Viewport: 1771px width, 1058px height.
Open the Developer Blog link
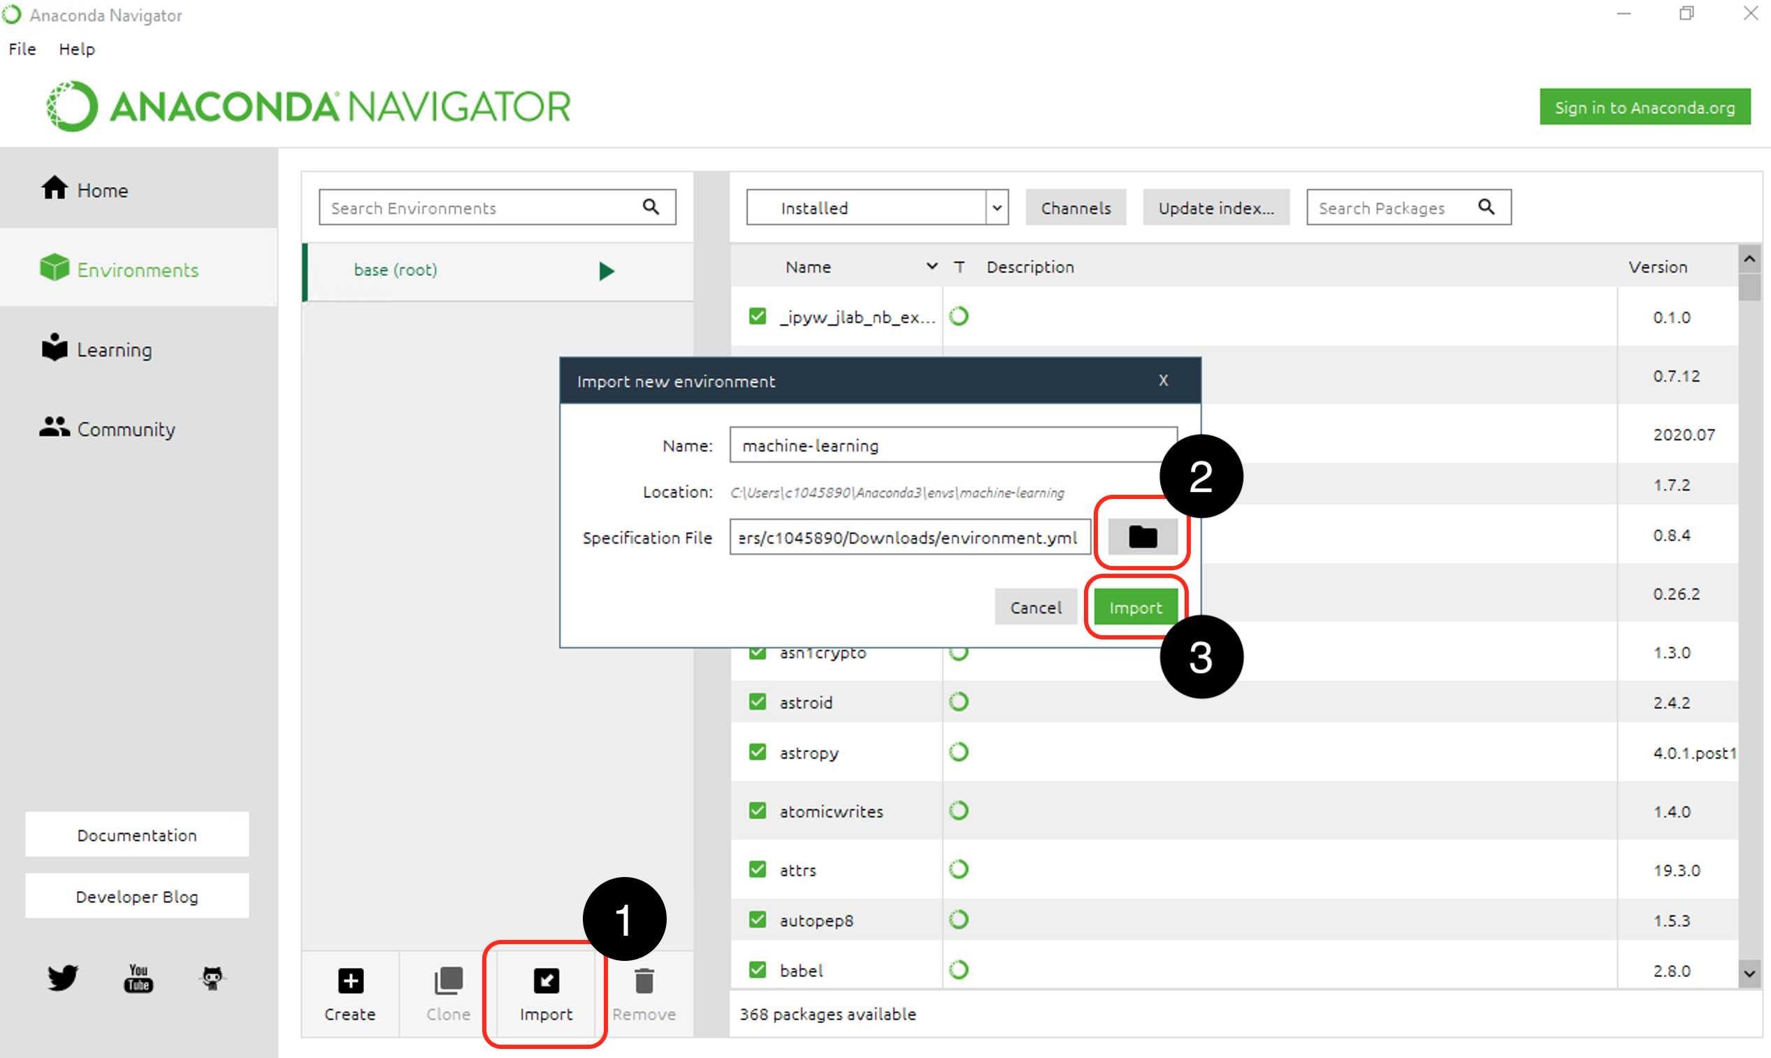tap(137, 896)
